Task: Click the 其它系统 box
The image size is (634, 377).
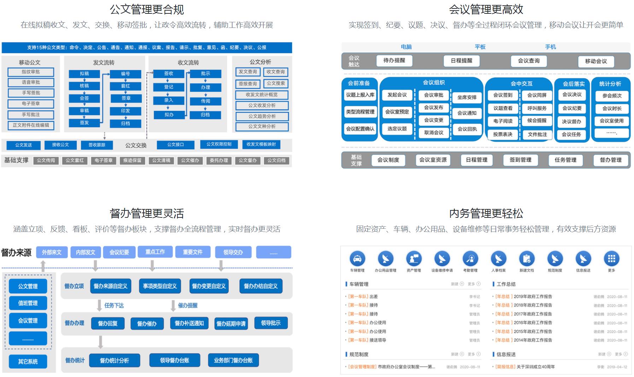Action: (x=28, y=361)
